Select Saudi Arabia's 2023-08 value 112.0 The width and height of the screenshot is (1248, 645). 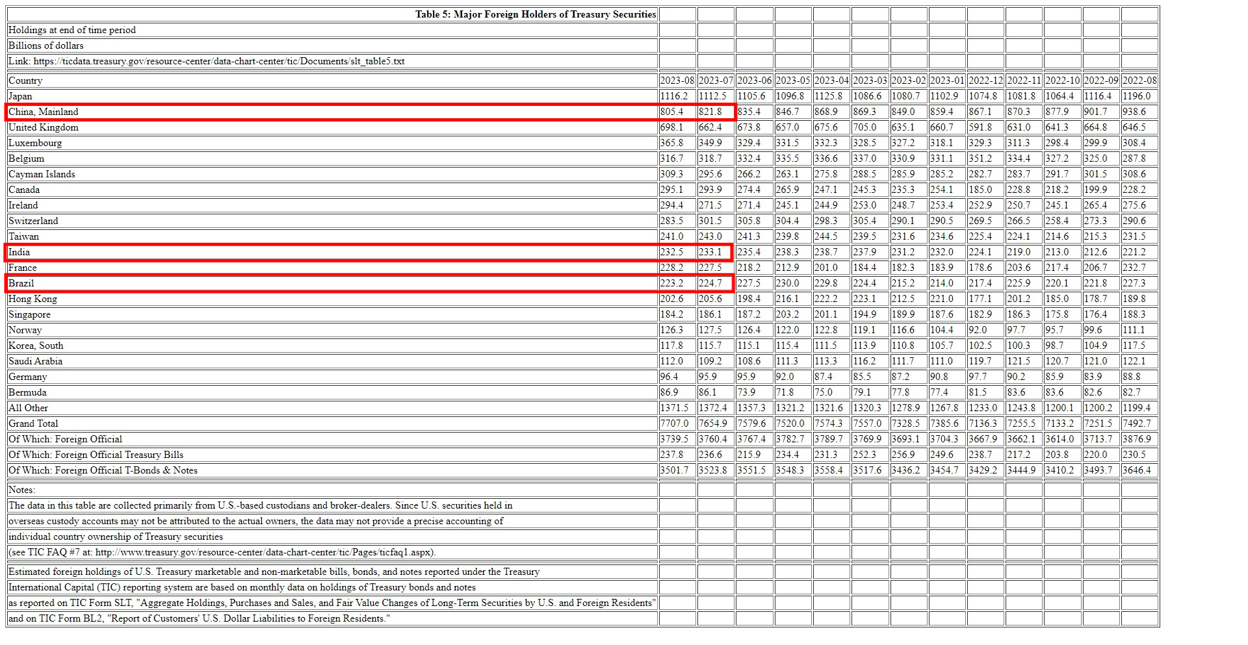click(677, 361)
